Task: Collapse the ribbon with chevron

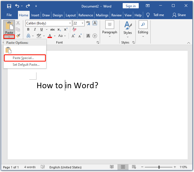Action: pyautogui.click(x=188, y=43)
